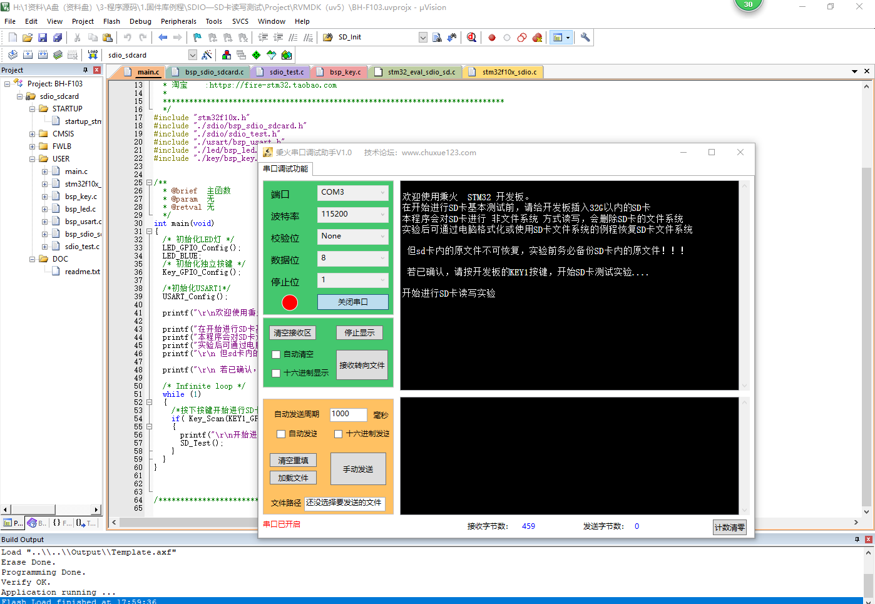Screen dimensions: 875x604
Task: Click 关闭串口 to close the serial port
Action: [353, 302]
